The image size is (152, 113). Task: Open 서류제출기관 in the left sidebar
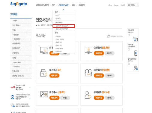[21, 44]
